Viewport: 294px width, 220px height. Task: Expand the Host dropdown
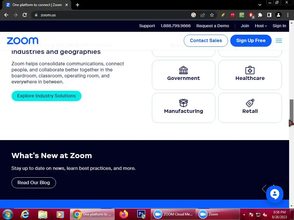pos(261,26)
